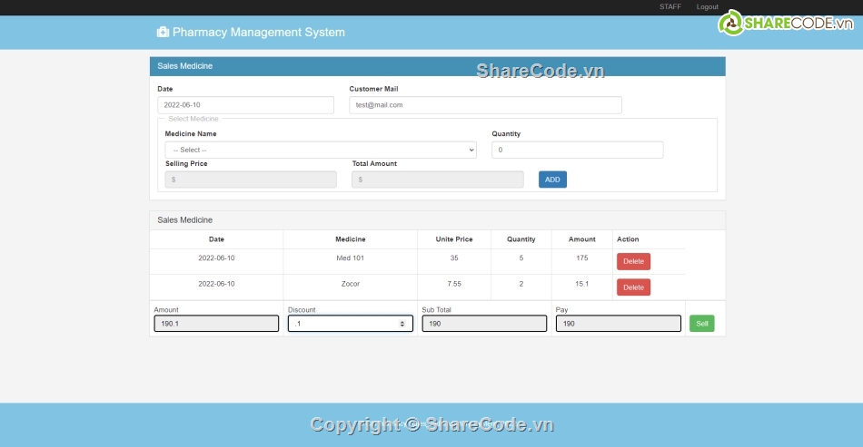Open the Medicine Name dropdown
This screenshot has height=447, width=863.
pos(320,150)
